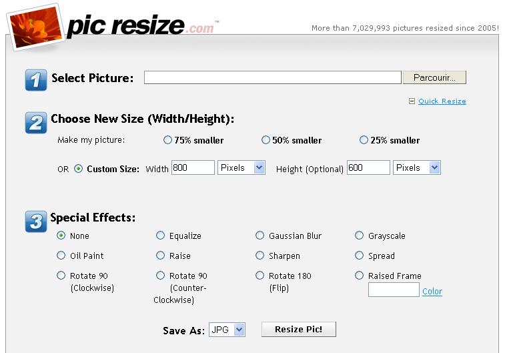Image resolution: width=505 pixels, height=353 pixels.
Task: Select the 50% smaller option
Action: [266, 140]
